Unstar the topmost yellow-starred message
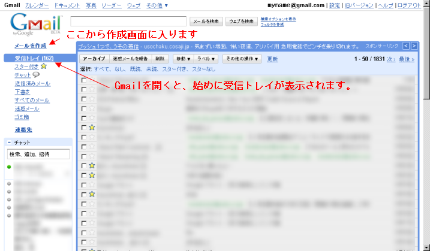Screen dimensions: 430x251 click(x=92, y=127)
